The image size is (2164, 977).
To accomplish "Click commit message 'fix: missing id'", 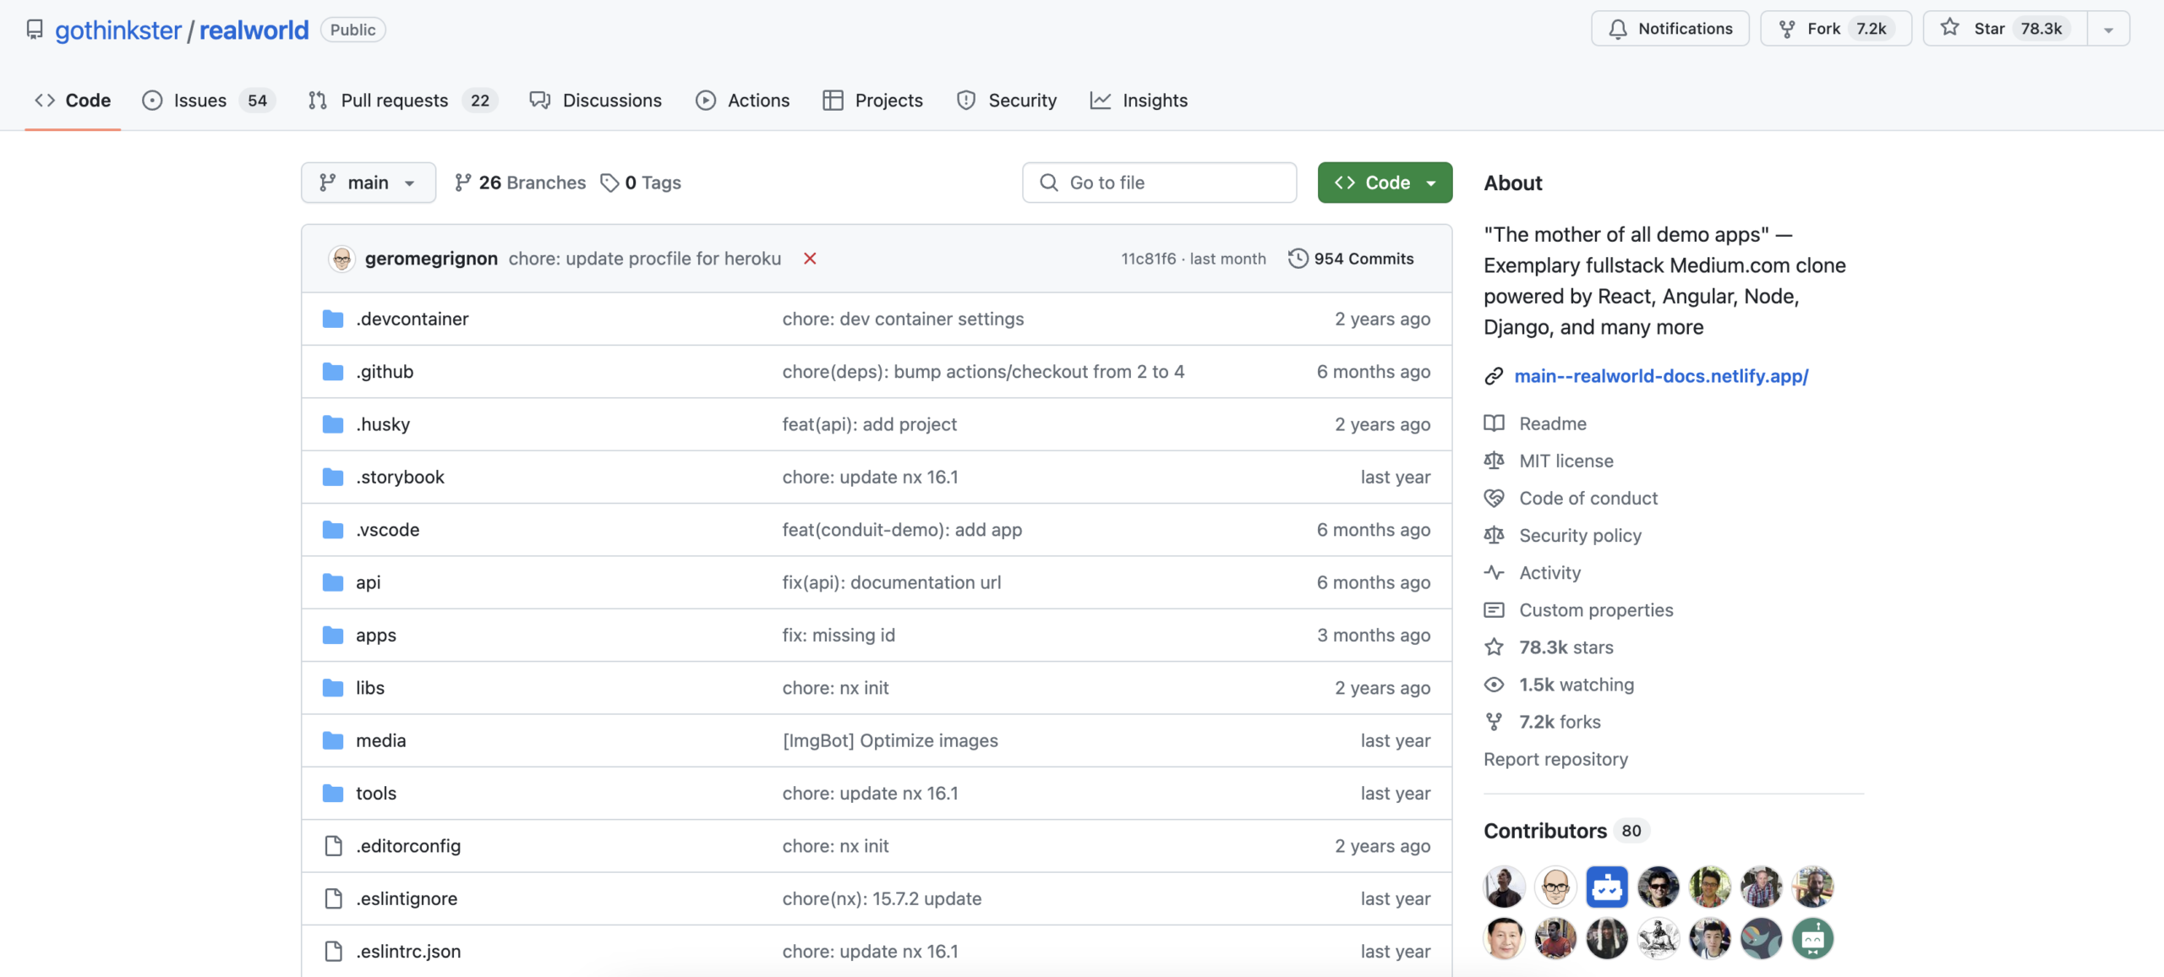I will tap(839, 636).
